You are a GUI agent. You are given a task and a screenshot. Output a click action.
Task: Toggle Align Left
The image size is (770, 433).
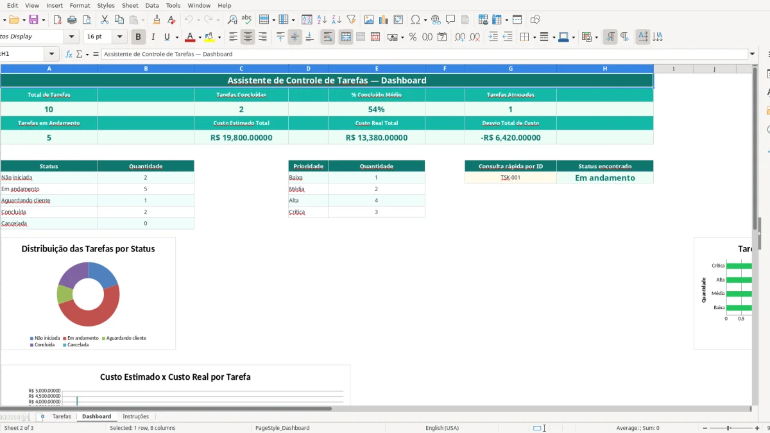click(x=234, y=37)
